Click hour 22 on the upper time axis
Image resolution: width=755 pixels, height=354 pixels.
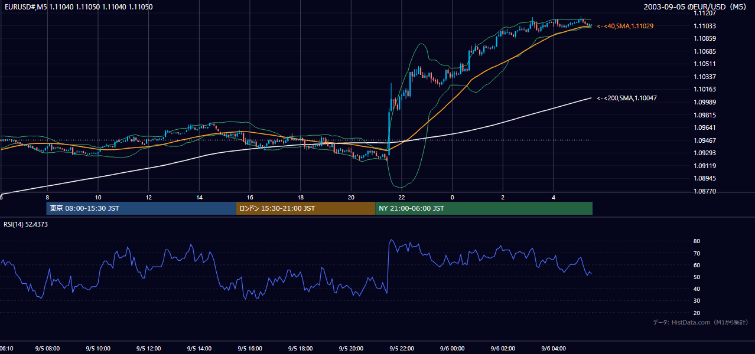click(402, 197)
